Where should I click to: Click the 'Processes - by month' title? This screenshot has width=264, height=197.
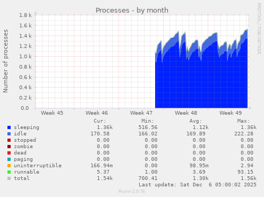coord(132,10)
